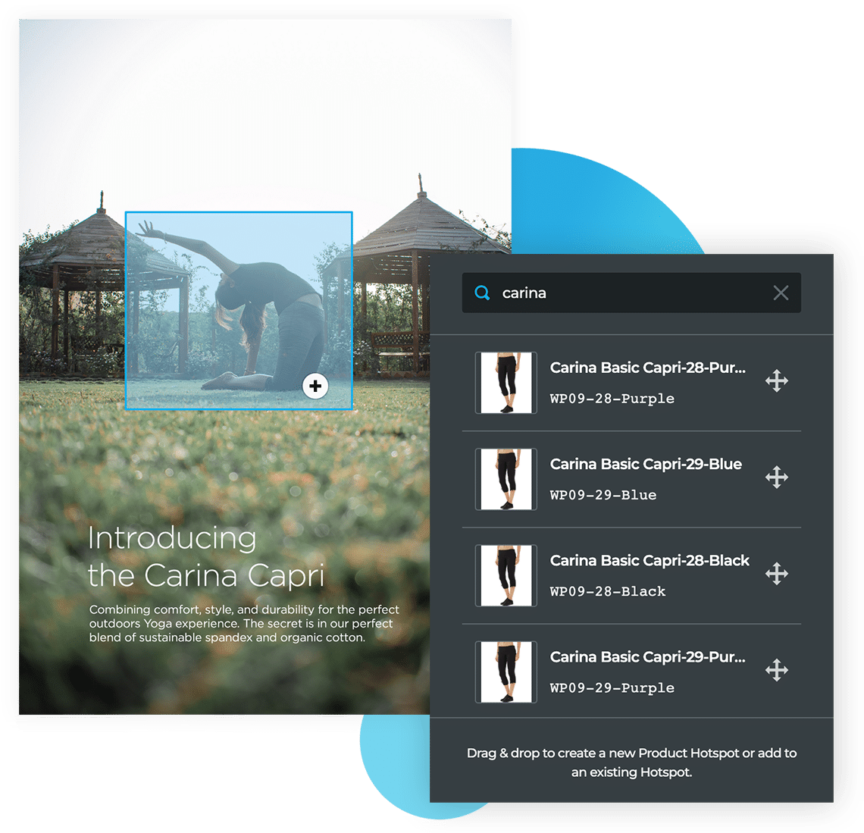Click the Carina Basic Capri-29-Blue product thumbnail
The width and height of the screenshot is (864, 833).
click(x=506, y=478)
